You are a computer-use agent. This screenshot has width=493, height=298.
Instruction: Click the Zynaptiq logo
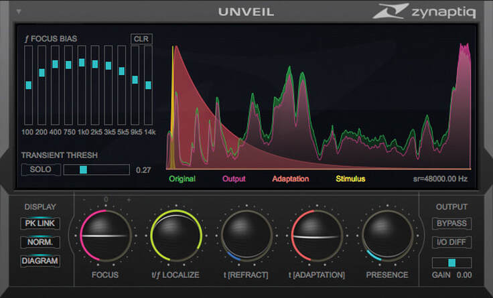424,11
